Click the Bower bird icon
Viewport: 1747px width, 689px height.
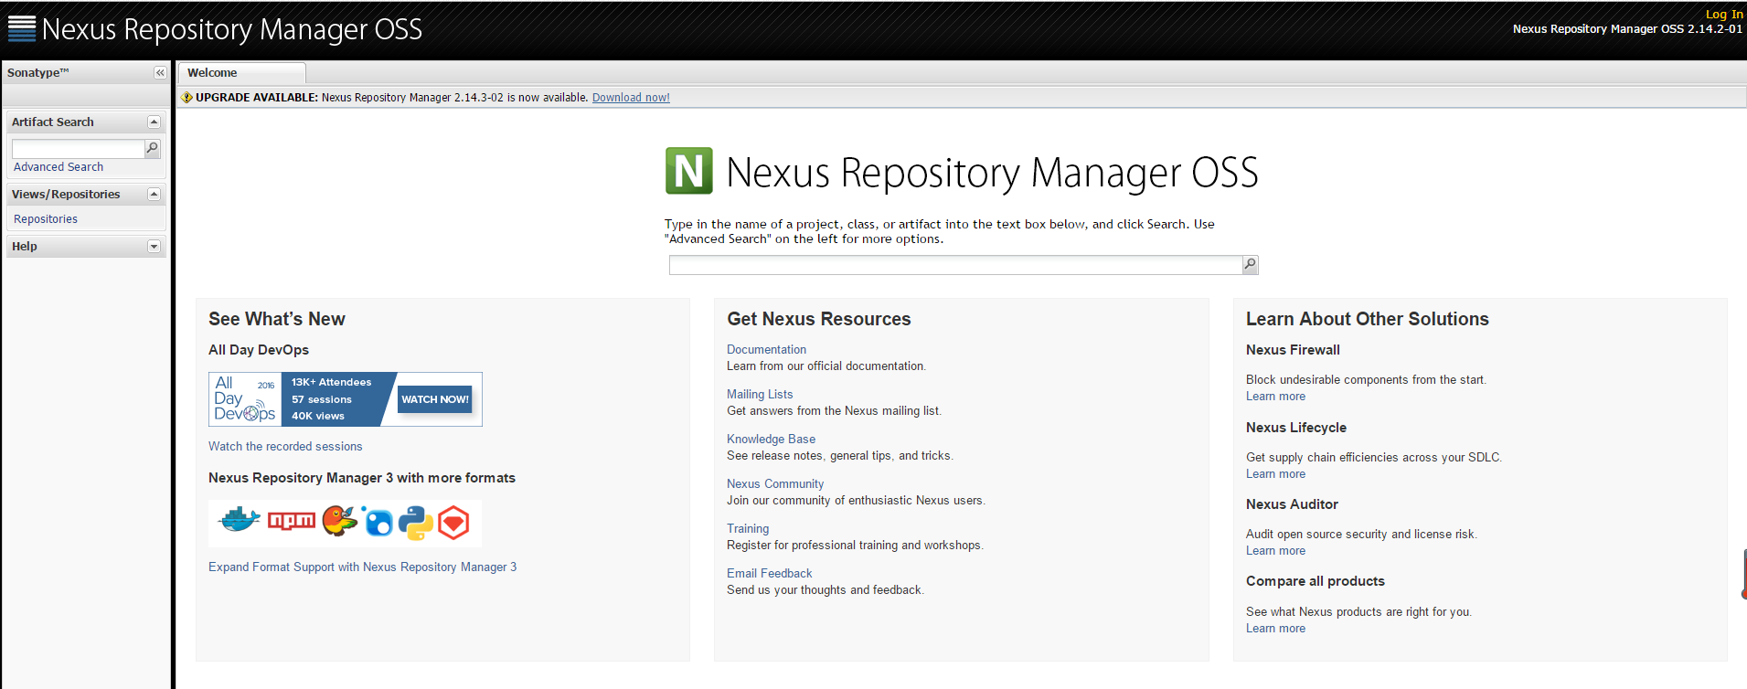339,521
